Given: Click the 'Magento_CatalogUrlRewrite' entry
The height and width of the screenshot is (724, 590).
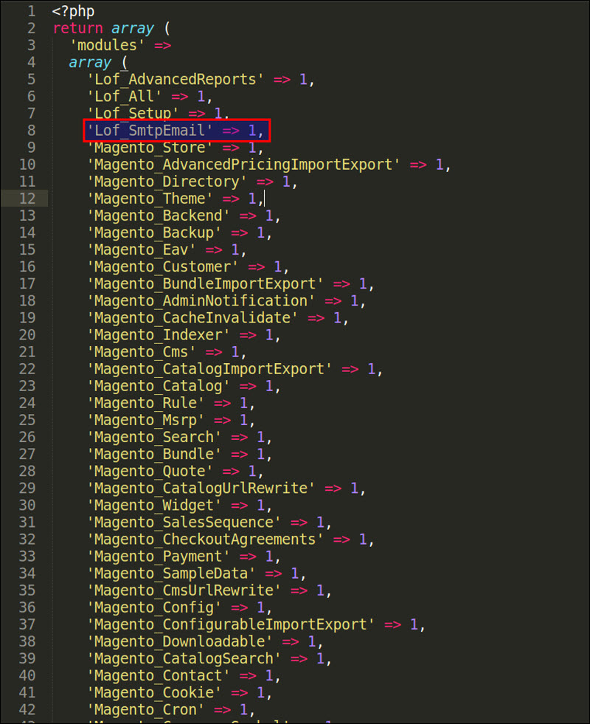Looking at the screenshot, I should pos(201,488).
